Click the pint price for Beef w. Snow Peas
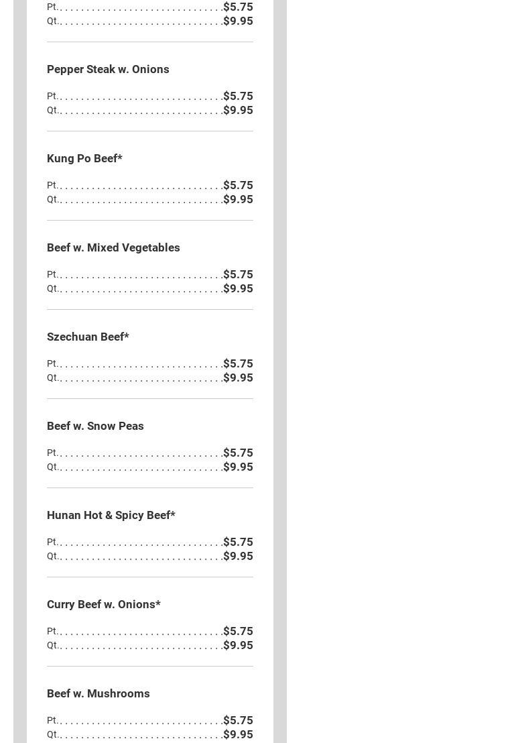This screenshot has height=743, width=516. [x=238, y=453]
